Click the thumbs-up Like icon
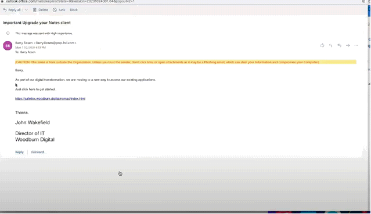The image size is (371, 214). (x=322, y=45)
